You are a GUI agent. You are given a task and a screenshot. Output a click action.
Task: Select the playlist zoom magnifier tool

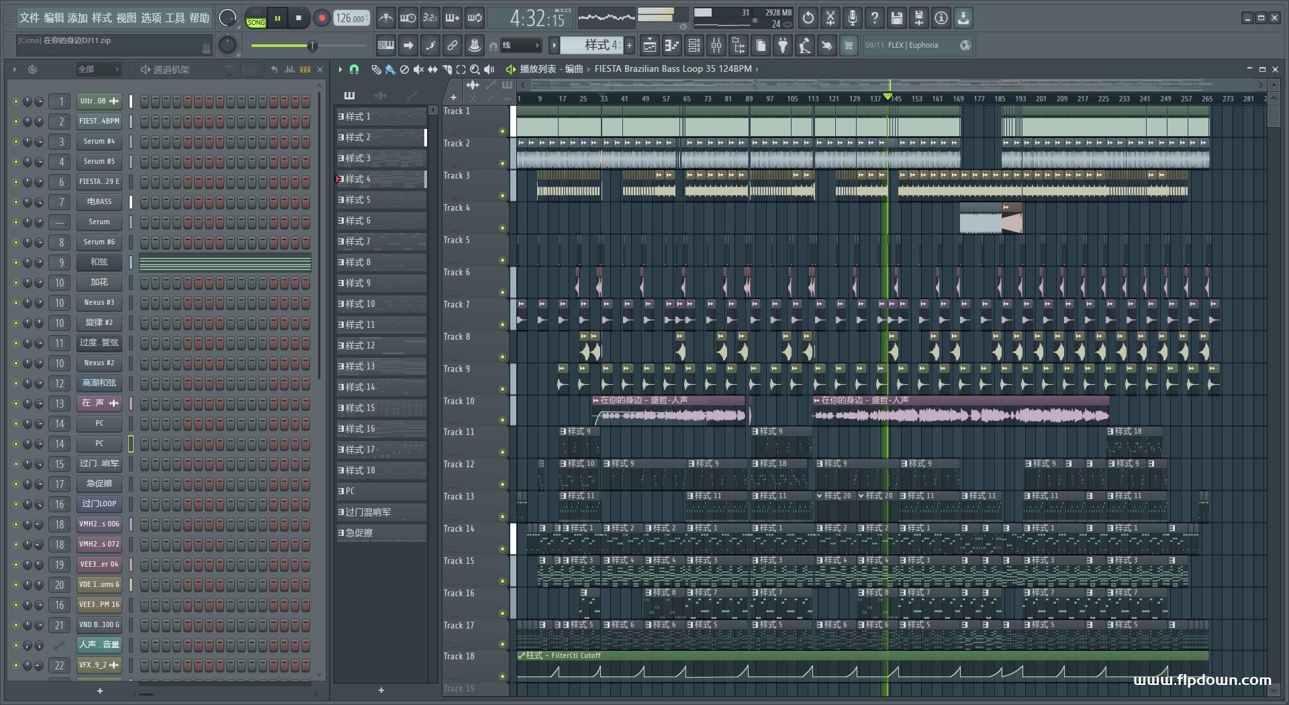(x=475, y=69)
